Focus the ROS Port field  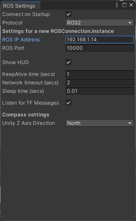(100, 48)
